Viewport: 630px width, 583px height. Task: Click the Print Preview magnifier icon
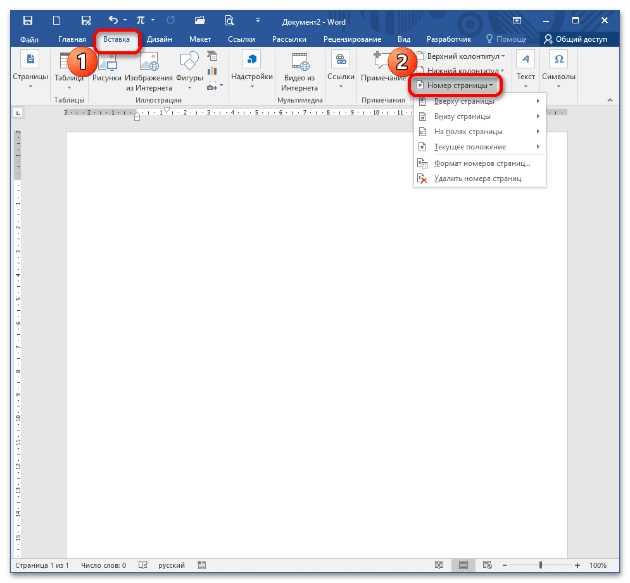[229, 20]
